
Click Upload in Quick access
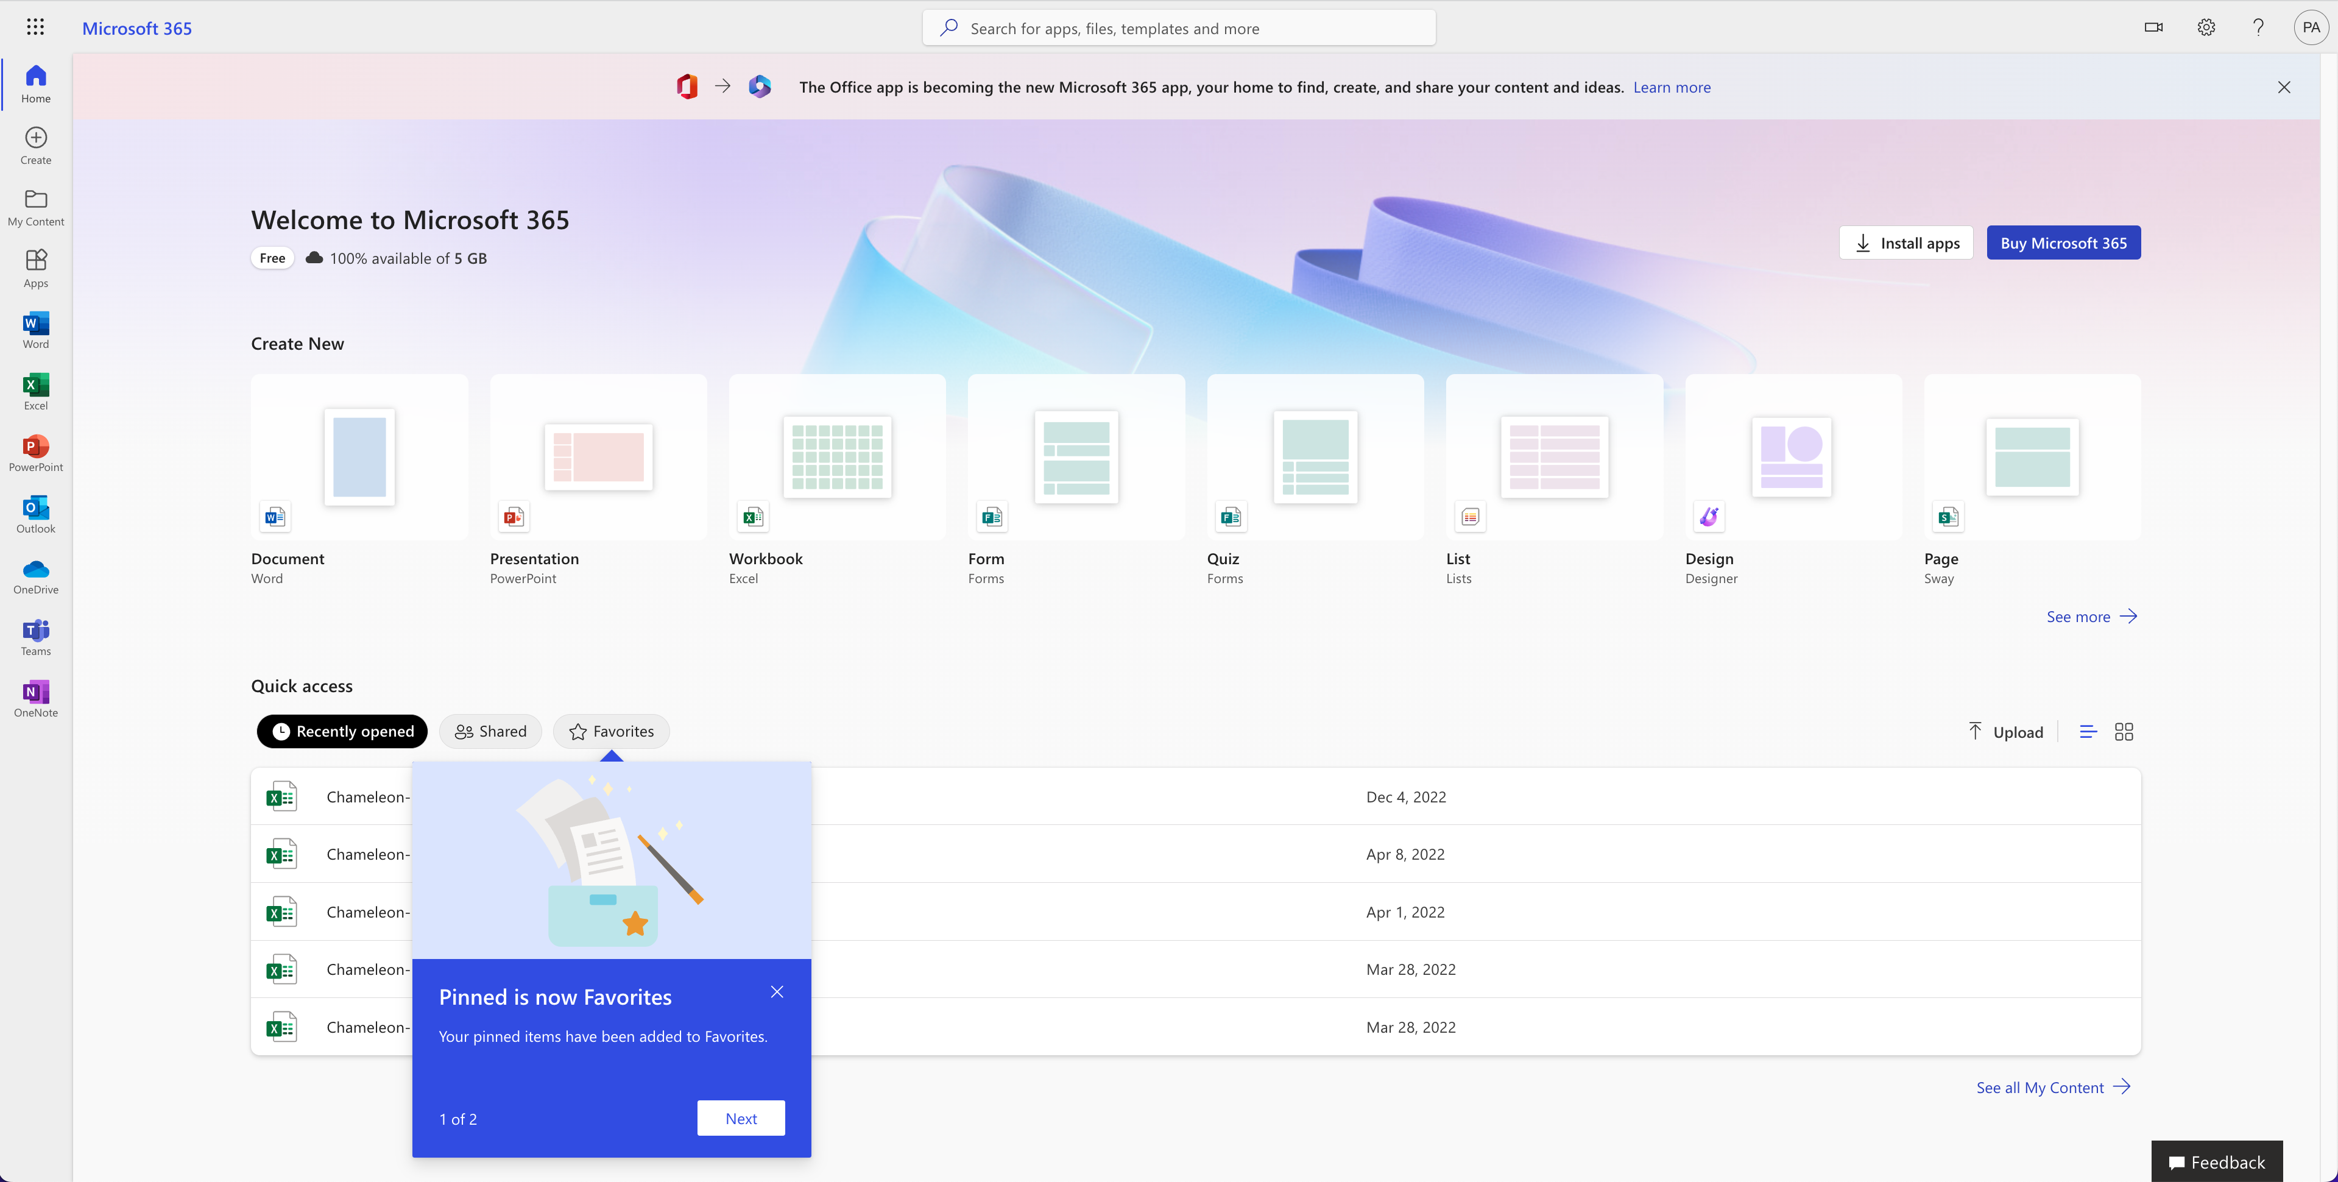[2005, 732]
